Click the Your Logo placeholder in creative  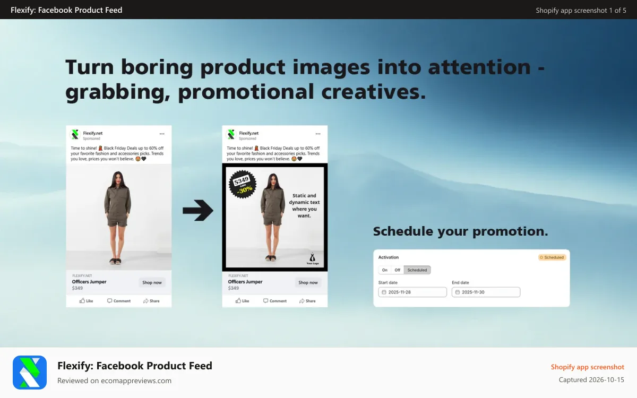click(x=313, y=258)
